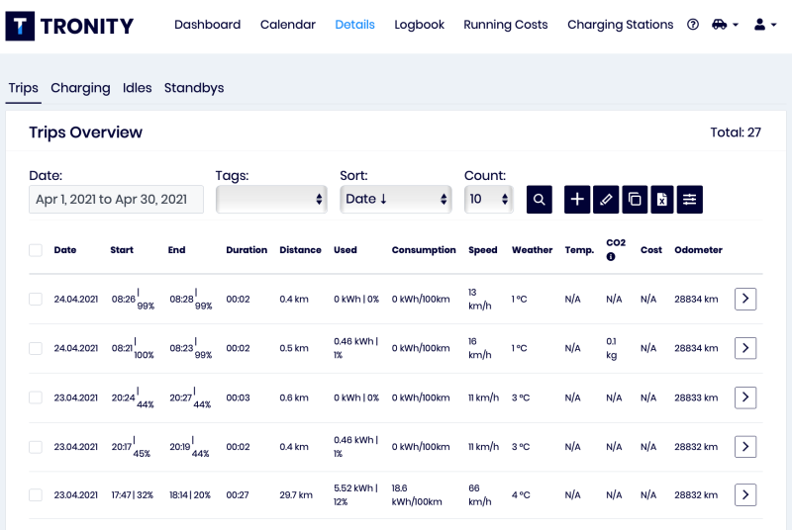Click the pencil edit icon

coord(606,199)
